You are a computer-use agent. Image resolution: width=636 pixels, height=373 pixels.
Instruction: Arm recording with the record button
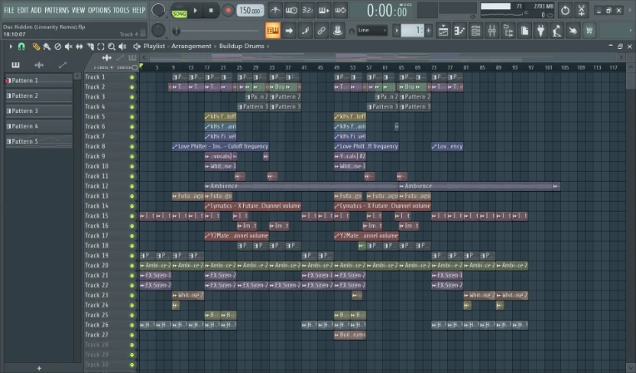point(228,11)
